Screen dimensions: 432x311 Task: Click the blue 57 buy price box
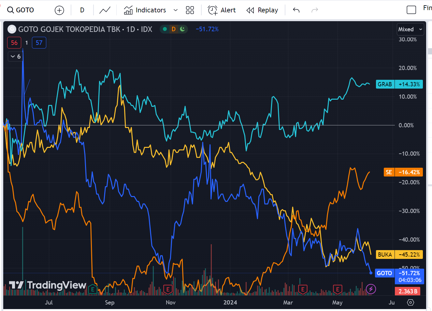[39, 43]
